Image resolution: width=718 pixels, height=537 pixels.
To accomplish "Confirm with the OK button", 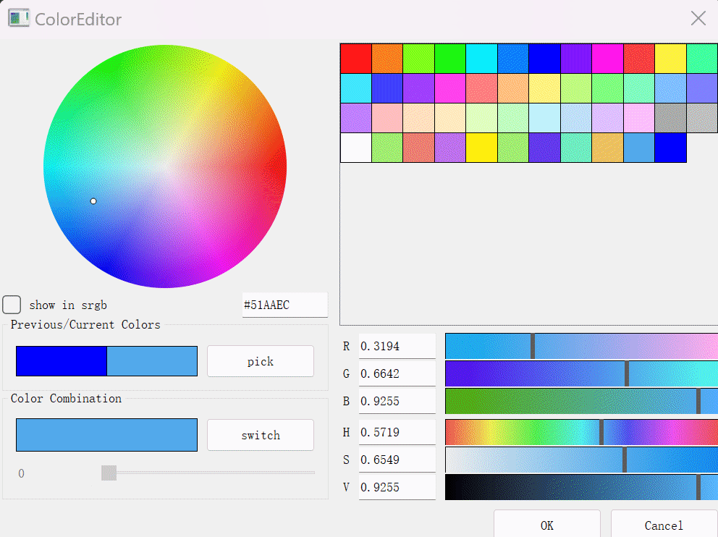I will click(x=546, y=525).
